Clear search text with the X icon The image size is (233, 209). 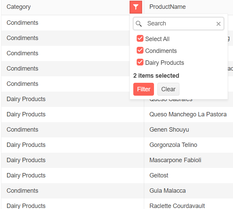coord(218,24)
